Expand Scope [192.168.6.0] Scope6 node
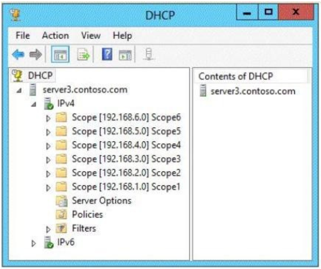The height and width of the screenshot is (269, 321). [x=48, y=118]
